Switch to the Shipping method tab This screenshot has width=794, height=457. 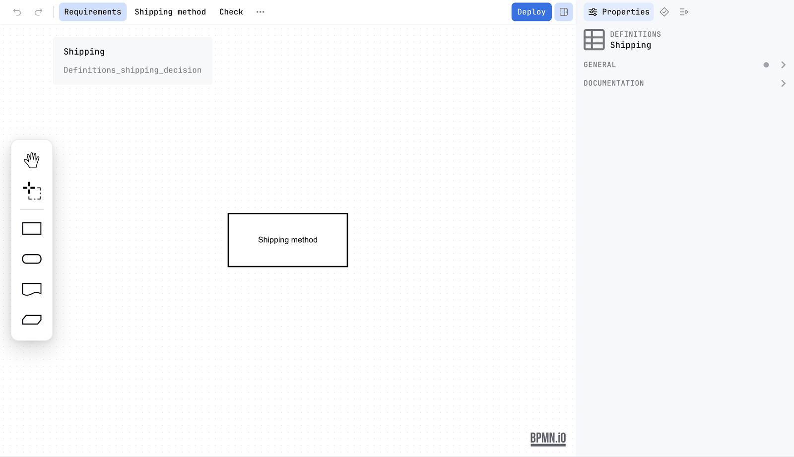pos(170,12)
